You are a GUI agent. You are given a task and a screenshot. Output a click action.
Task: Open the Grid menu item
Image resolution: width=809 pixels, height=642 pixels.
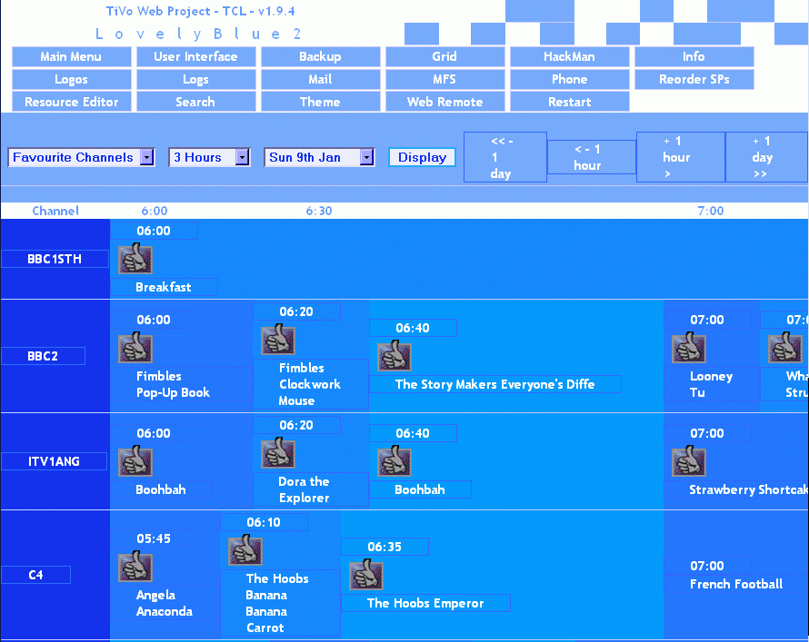coord(444,56)
